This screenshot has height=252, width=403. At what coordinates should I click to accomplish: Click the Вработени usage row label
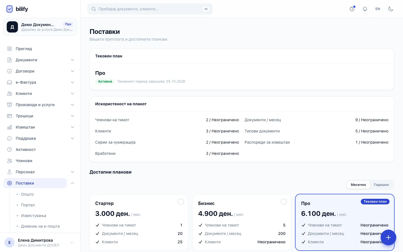coord(105,153)
